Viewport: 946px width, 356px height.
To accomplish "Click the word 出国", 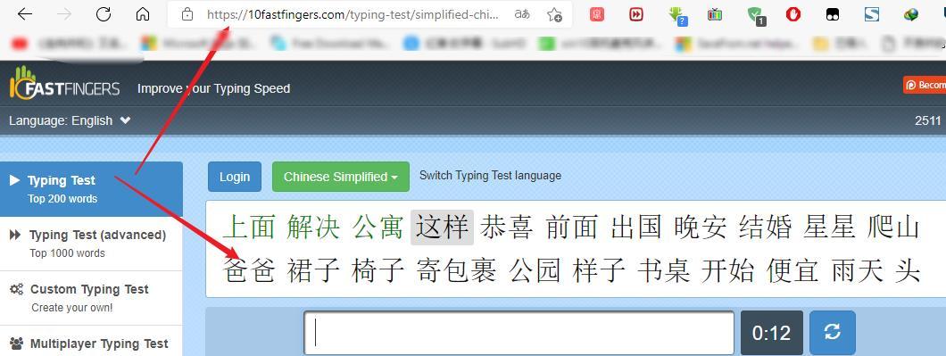I will pyautogui.click(x=636, y=228).
